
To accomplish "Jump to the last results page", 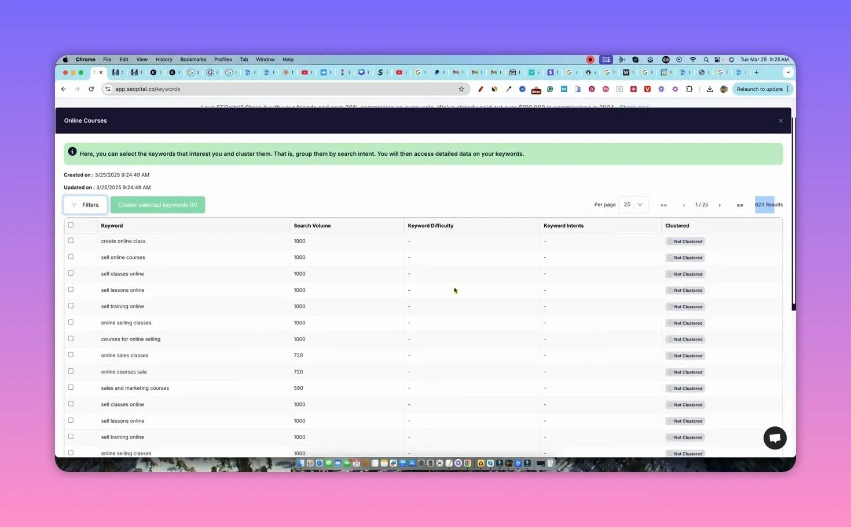I will (x=740, y=204).
